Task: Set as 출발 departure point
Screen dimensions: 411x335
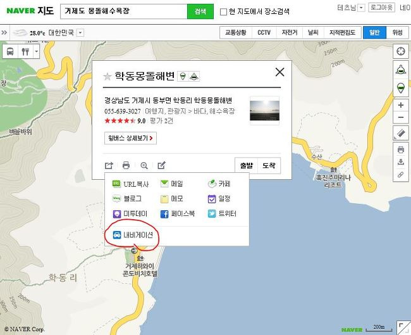Action: 247,165
